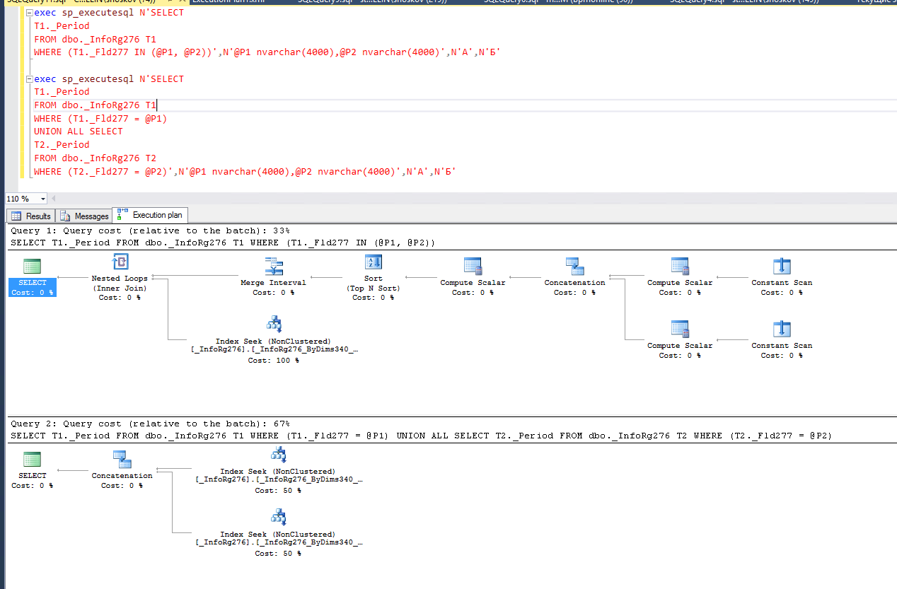Switch to the Messages tab
Screen dimensions: 897x589
click(x=84, y=216)
